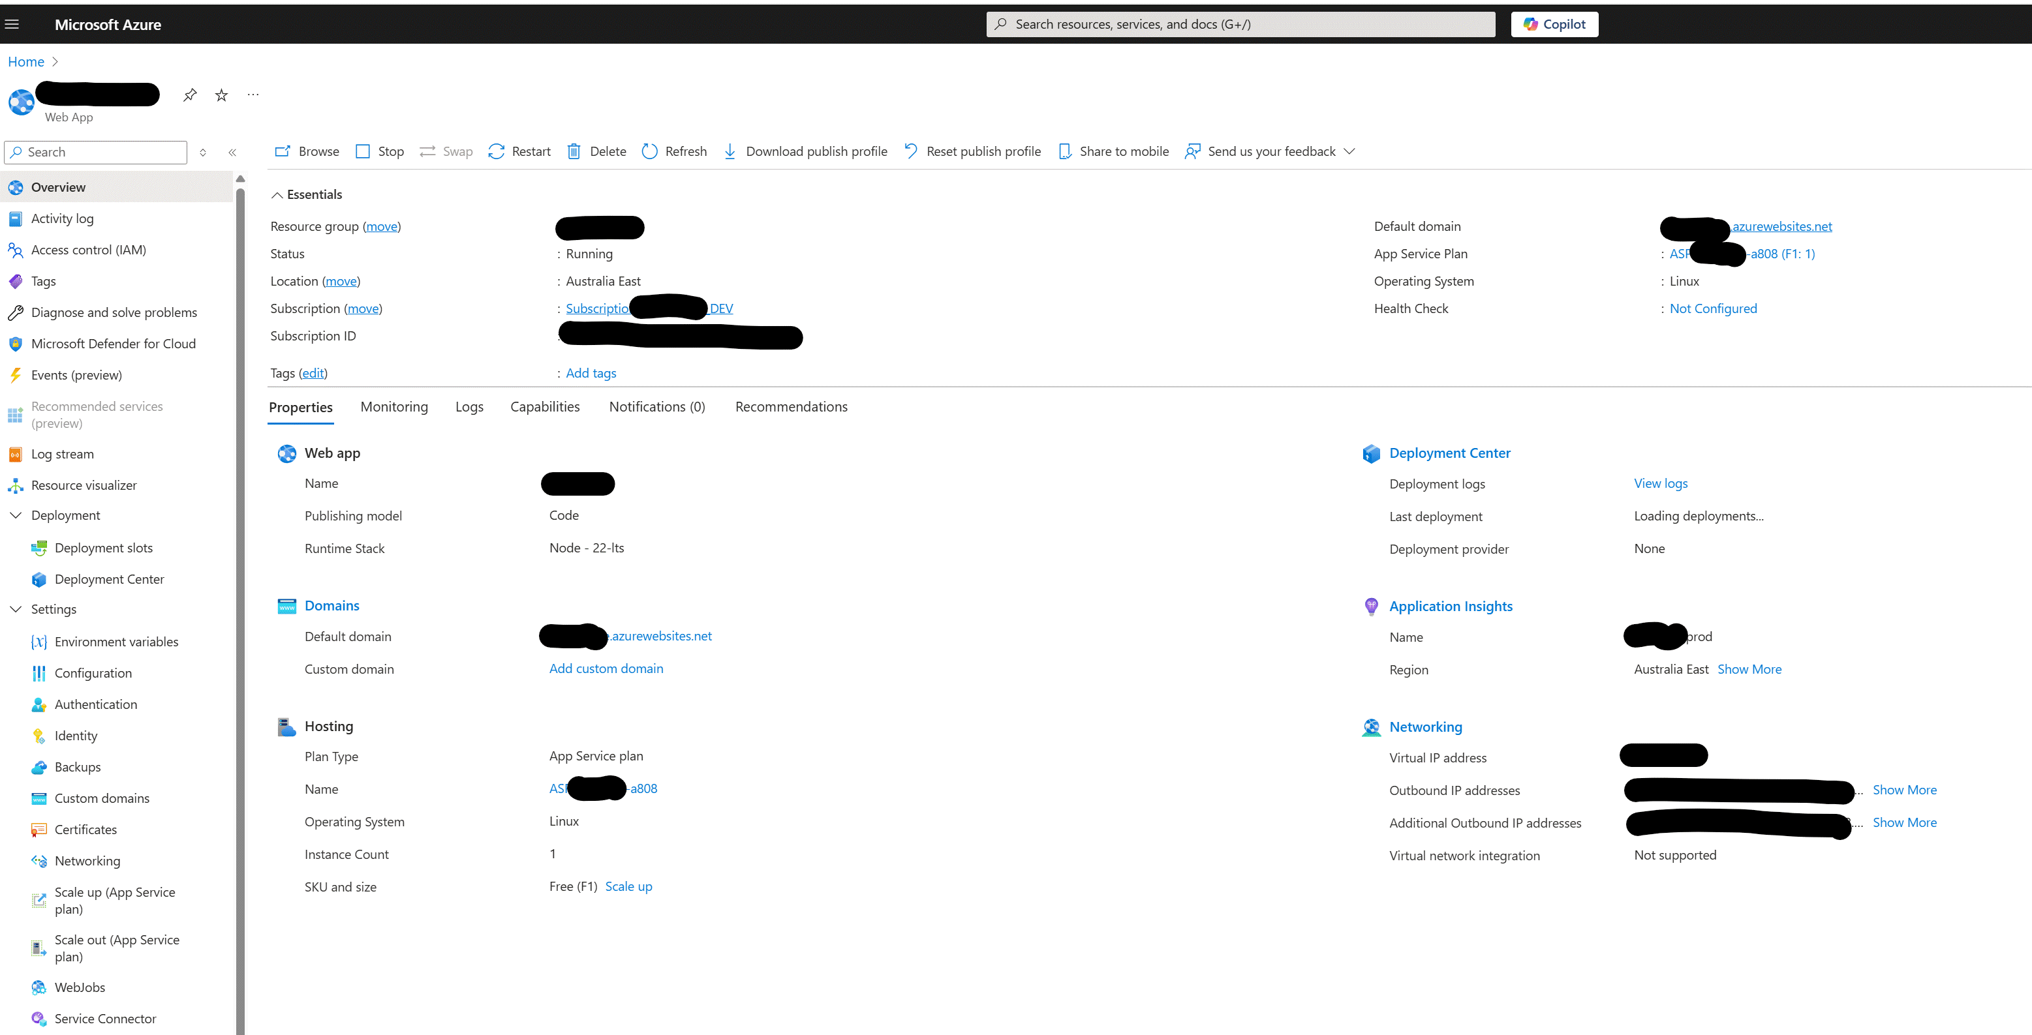Open Microsoft Defender for Cloud

pyautogui.click(x=114, y=344)
